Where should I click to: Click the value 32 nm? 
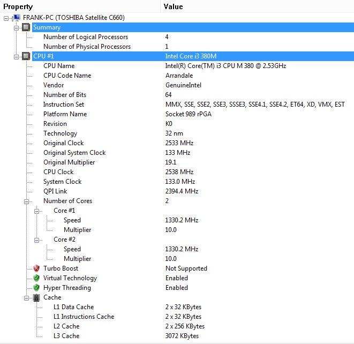(174, 133)
